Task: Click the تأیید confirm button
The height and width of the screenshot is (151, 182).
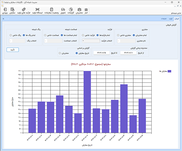Action: [x=12, y=50]
